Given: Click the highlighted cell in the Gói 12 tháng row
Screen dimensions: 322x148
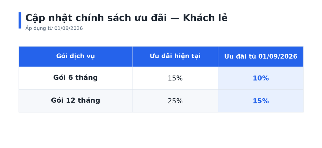Looking at the screenshot, I should pos(261,101).
